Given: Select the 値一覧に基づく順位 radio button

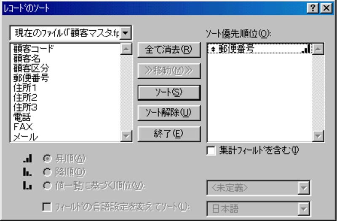Looking at the screenshot, I should pos(47,186).
